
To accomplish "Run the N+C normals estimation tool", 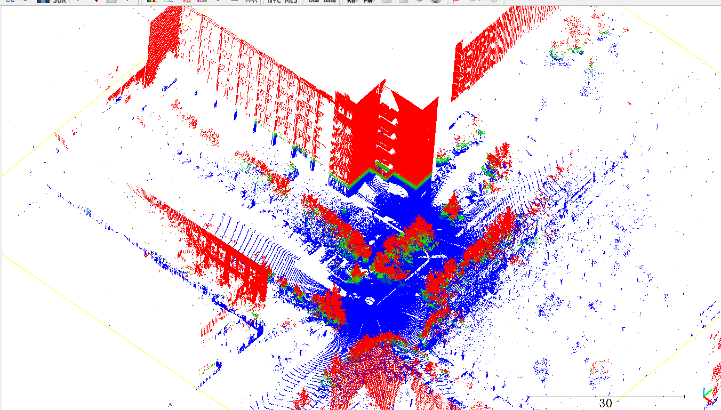I will click(x=274, y=2).
